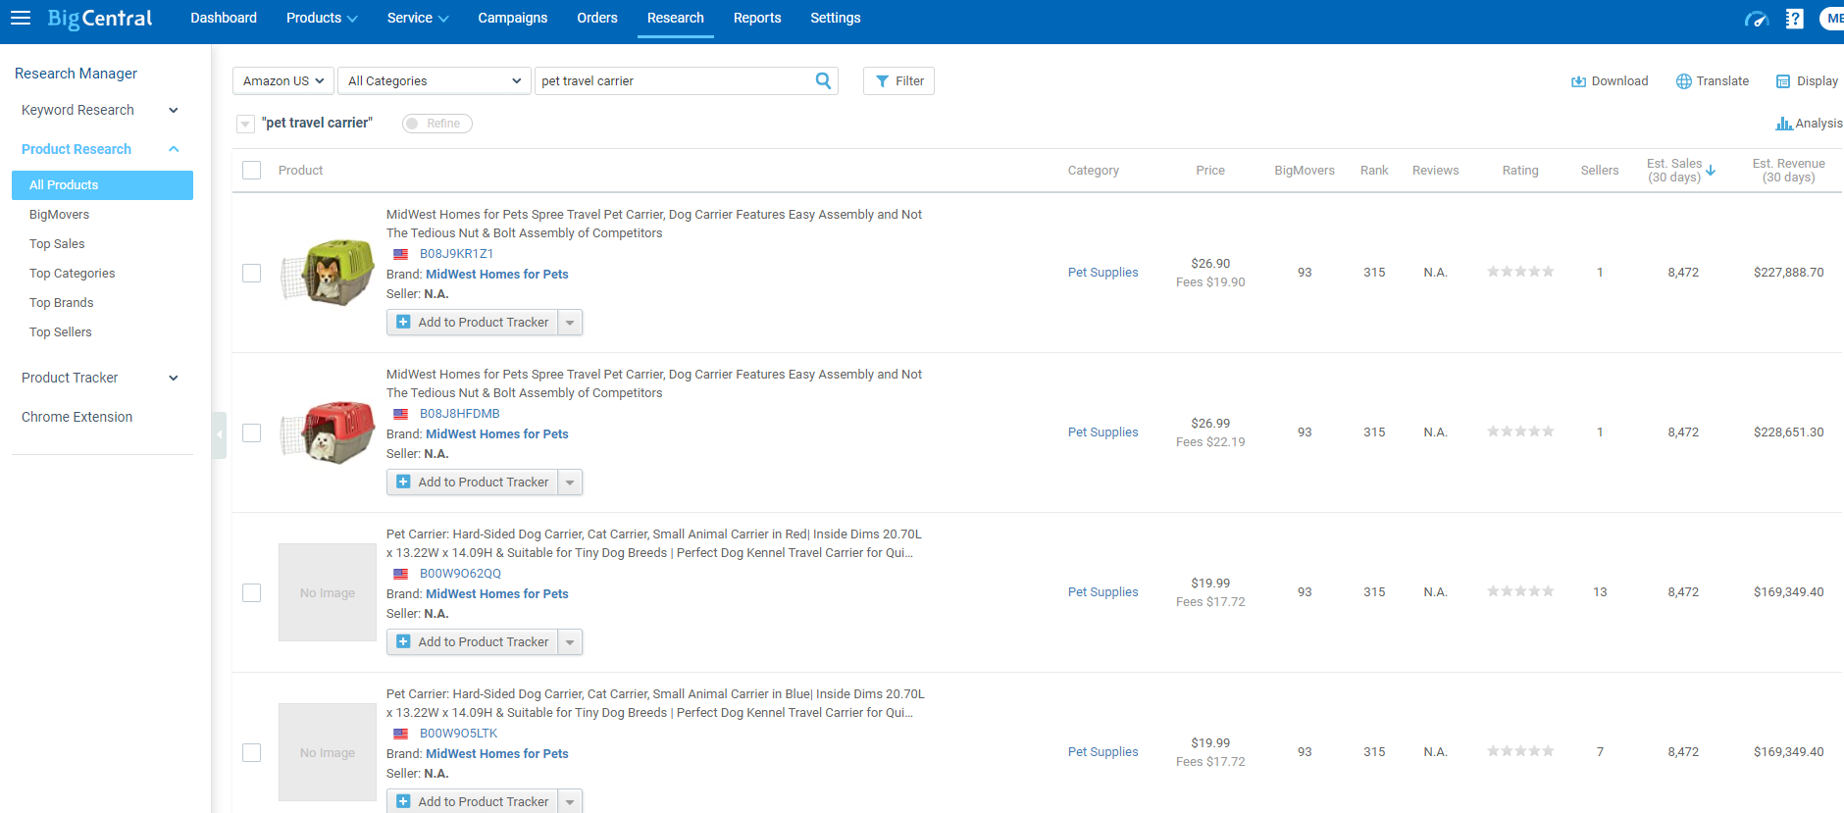Open the All Categories dropdown

coord(435,80)
